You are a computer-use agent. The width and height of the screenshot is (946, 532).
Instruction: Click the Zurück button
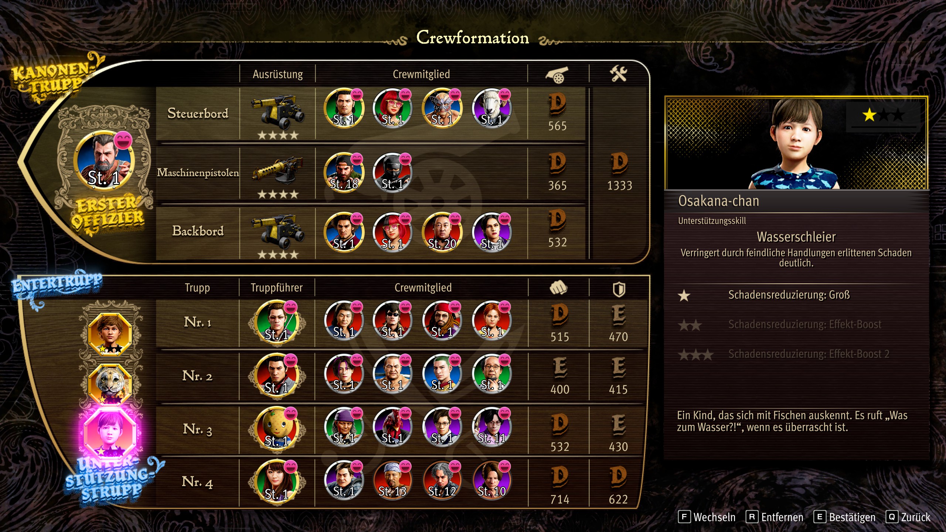pos(908,517)
